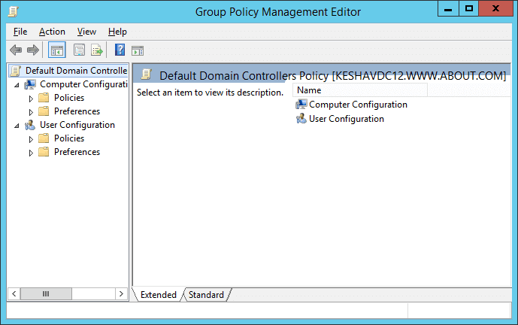Click the tree pane scroll right arrow

(x=121, y=293)
